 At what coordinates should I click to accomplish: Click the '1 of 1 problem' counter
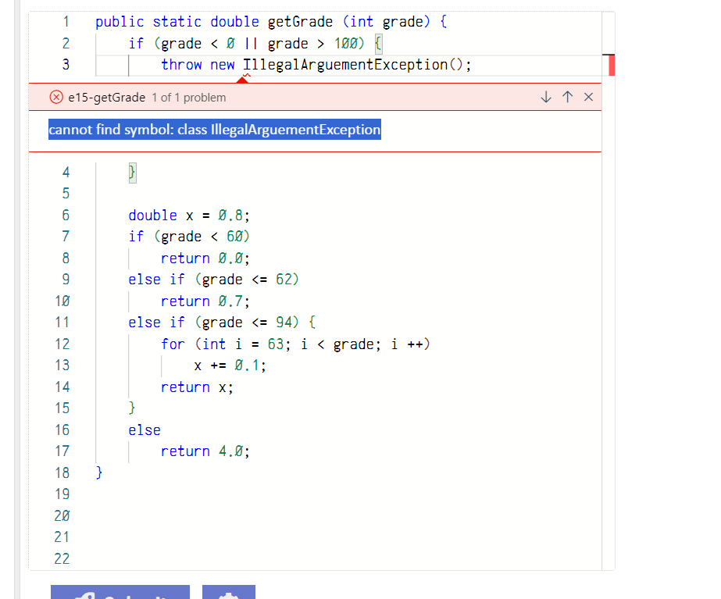[189, 98]
